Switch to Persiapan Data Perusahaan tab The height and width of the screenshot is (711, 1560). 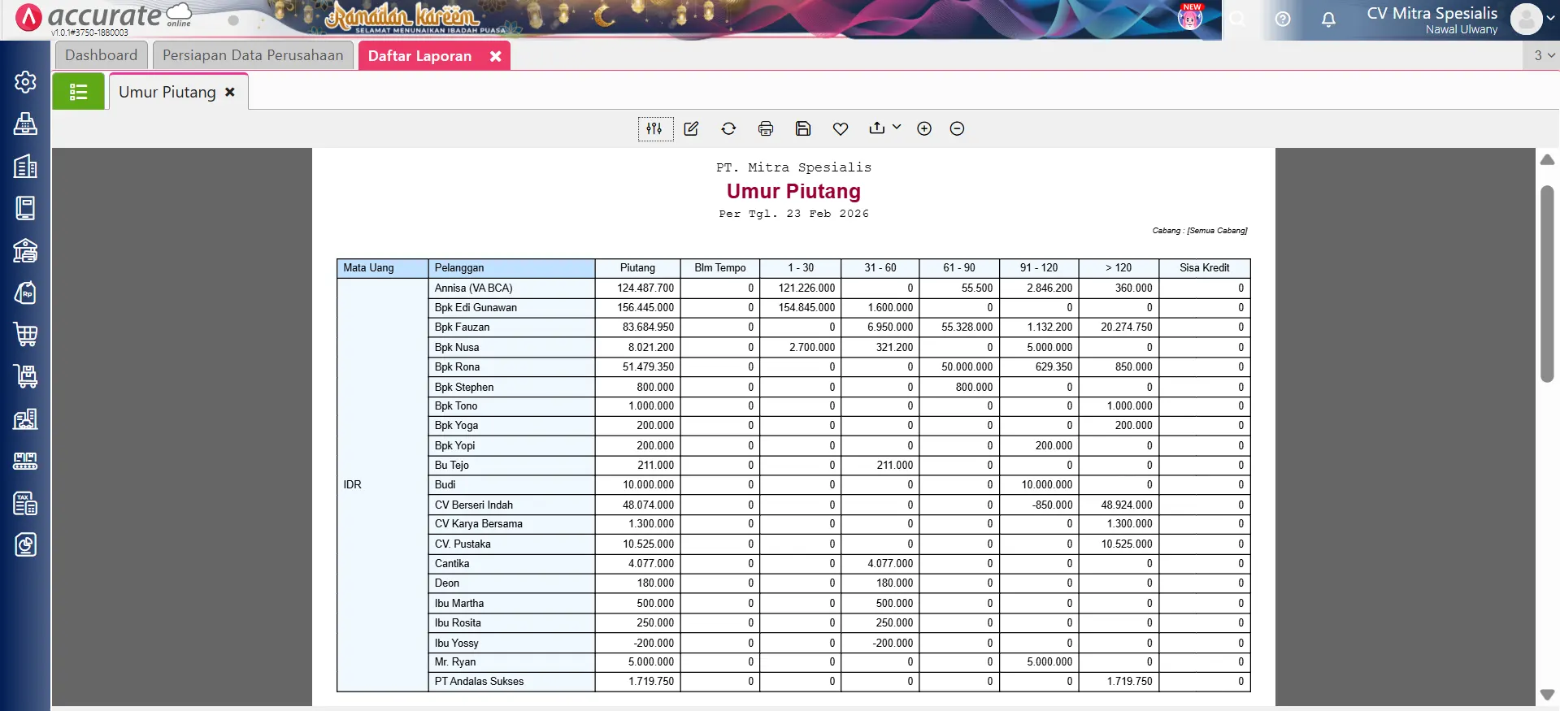(x=253, y=55)
